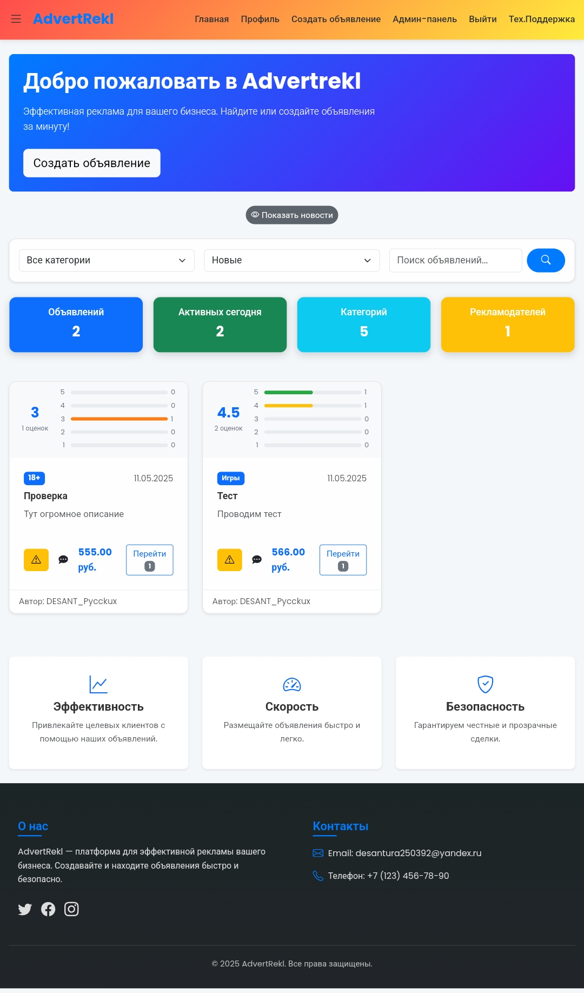Image resolution: width=584 pixels, height=993 pixels.
Task: Open the Twitter footer icon
Action: (x=25, y=909)
